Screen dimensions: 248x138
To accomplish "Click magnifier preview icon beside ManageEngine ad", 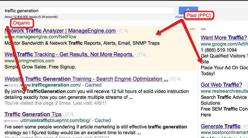I will coord(127,31).
